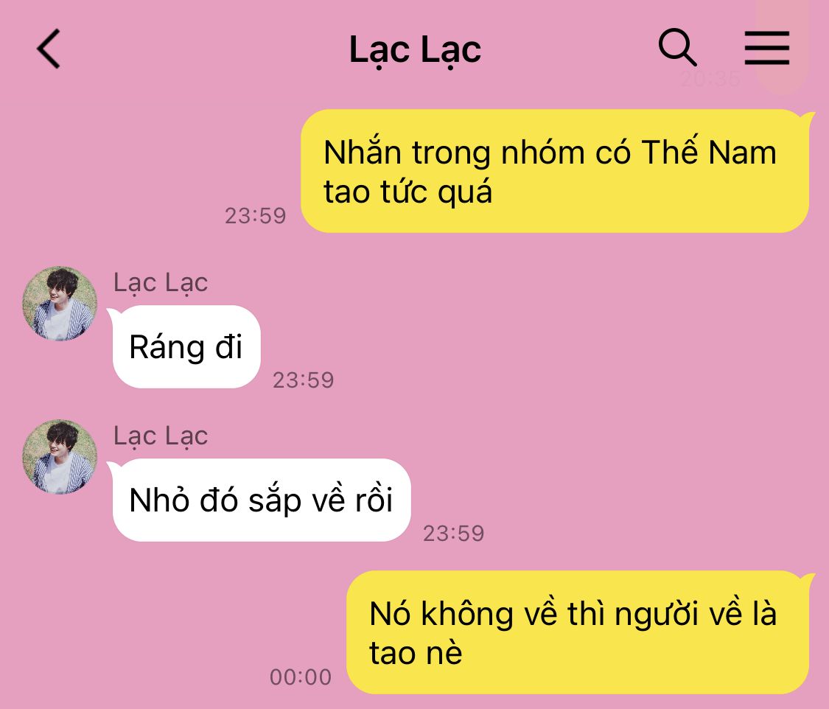The width and height of the screenshot is (829, 709).
Task: Tap the words 'tao nè' in the last bubble
Action: 416,653
